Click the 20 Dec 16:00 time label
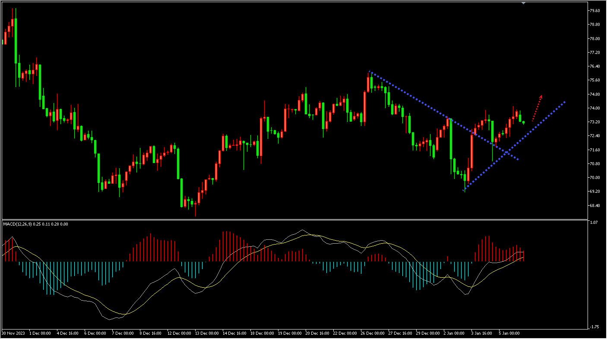Viewport: 607px width, 339px height. pyautogui.click(x=318, y=333)
